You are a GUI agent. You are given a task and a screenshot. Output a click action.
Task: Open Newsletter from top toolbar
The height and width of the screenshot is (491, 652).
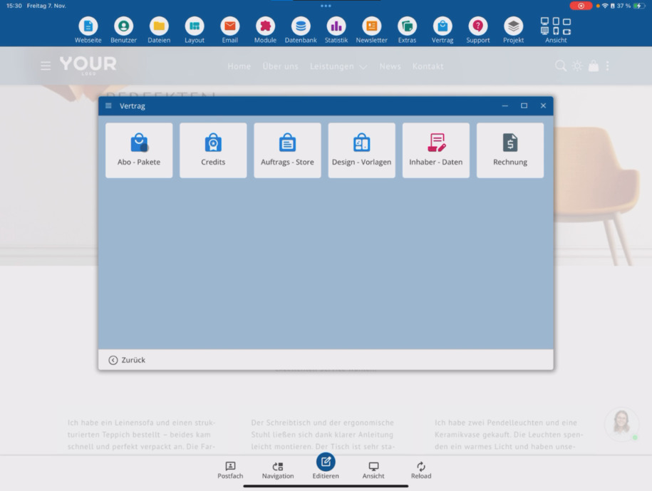(371, 30)
